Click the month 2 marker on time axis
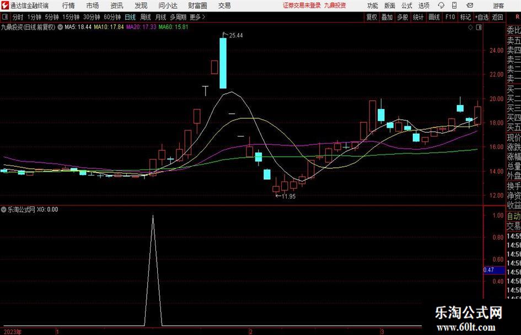Screen dimensions: 521x335 tap(251, 332)
